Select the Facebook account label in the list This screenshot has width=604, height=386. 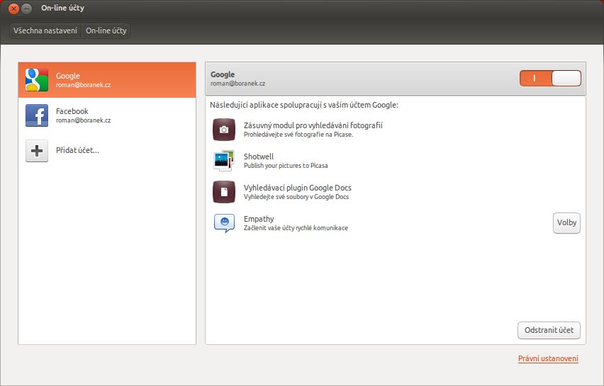click(72, 111)
